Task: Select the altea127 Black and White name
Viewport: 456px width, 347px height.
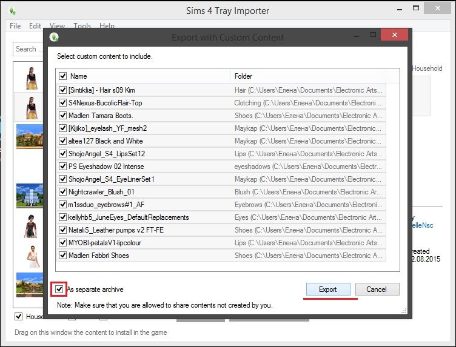Action: click(x=106, y=141)
